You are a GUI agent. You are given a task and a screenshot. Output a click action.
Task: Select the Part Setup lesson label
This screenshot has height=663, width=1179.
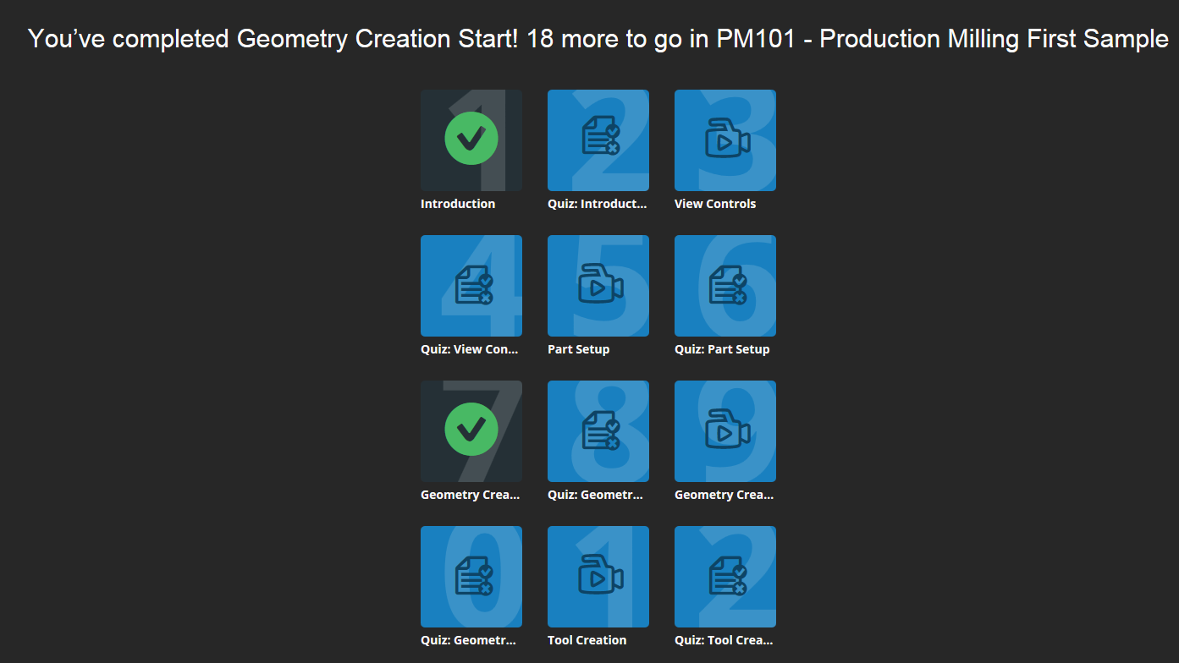578,349
